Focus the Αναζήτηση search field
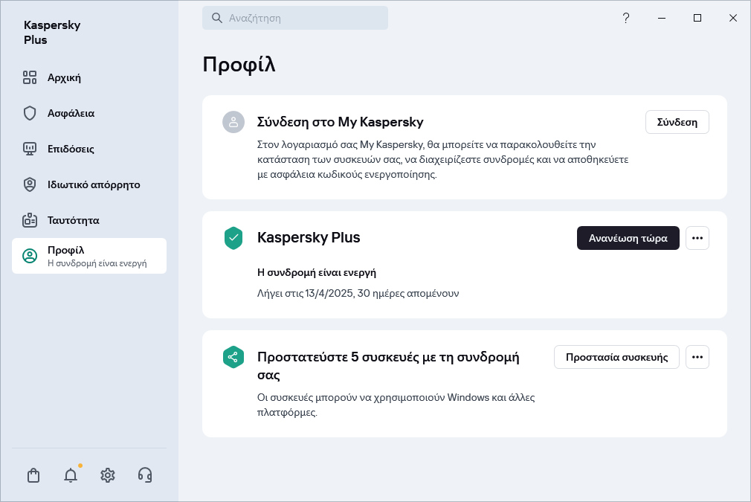The width and height of the screenshot is (751, 502). 305,18
